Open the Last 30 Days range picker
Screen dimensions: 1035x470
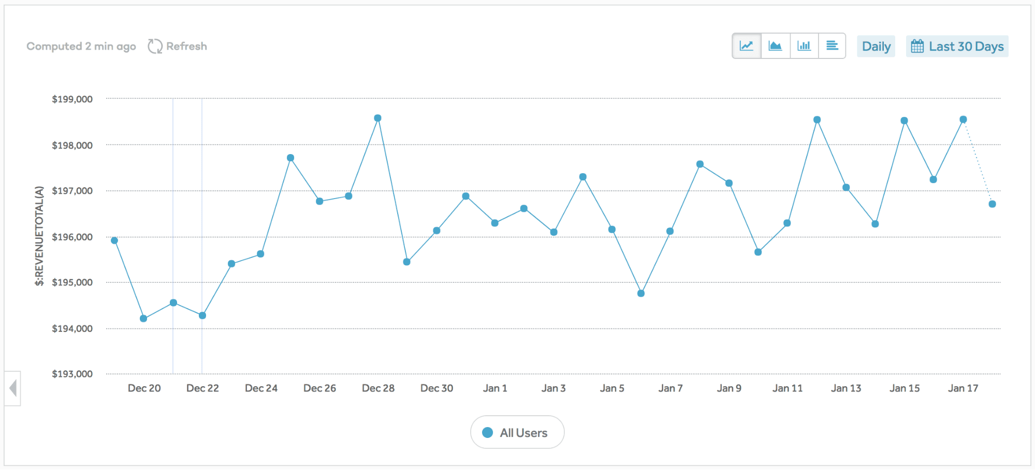[x=966, y=47]
